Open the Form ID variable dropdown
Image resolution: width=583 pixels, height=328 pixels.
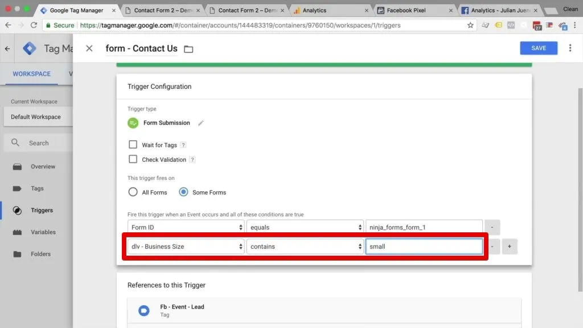[x=185, y=227]
